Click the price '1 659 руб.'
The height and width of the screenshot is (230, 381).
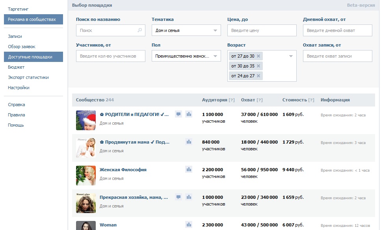pyautogui.click(x=293, y=197)
